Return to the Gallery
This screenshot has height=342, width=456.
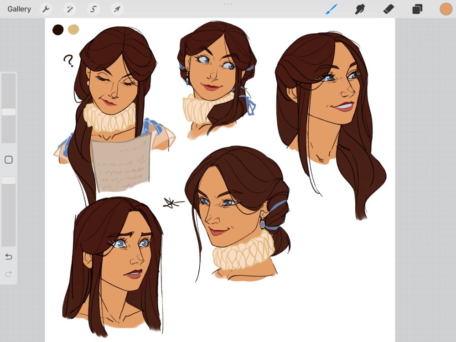pyautogui.click(x=18, y=9)
